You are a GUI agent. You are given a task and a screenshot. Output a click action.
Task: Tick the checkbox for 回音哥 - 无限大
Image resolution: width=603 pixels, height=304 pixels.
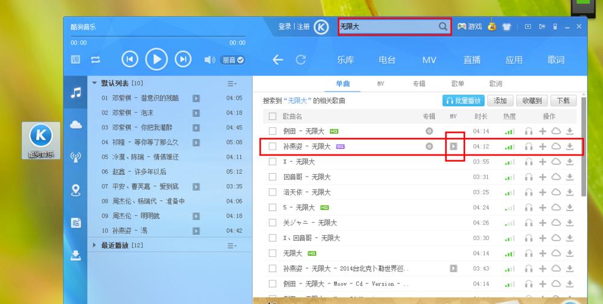(273, 177)
